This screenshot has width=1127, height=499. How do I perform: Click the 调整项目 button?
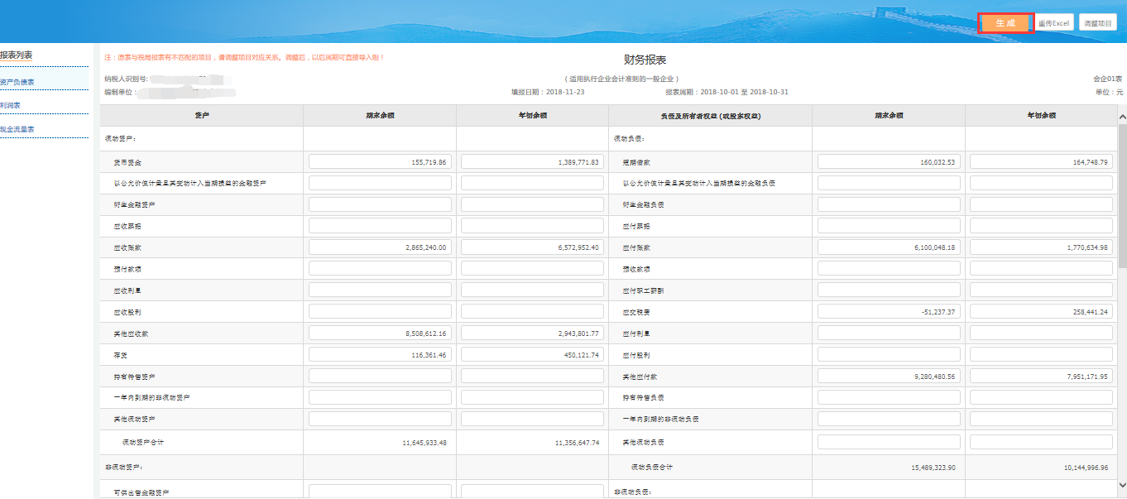coord(1098,23)
